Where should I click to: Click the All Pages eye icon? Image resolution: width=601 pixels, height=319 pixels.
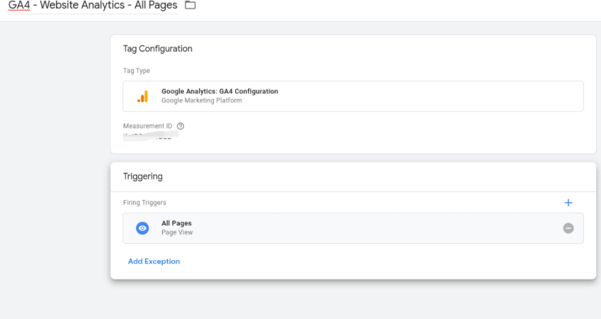tap(143, 228)
